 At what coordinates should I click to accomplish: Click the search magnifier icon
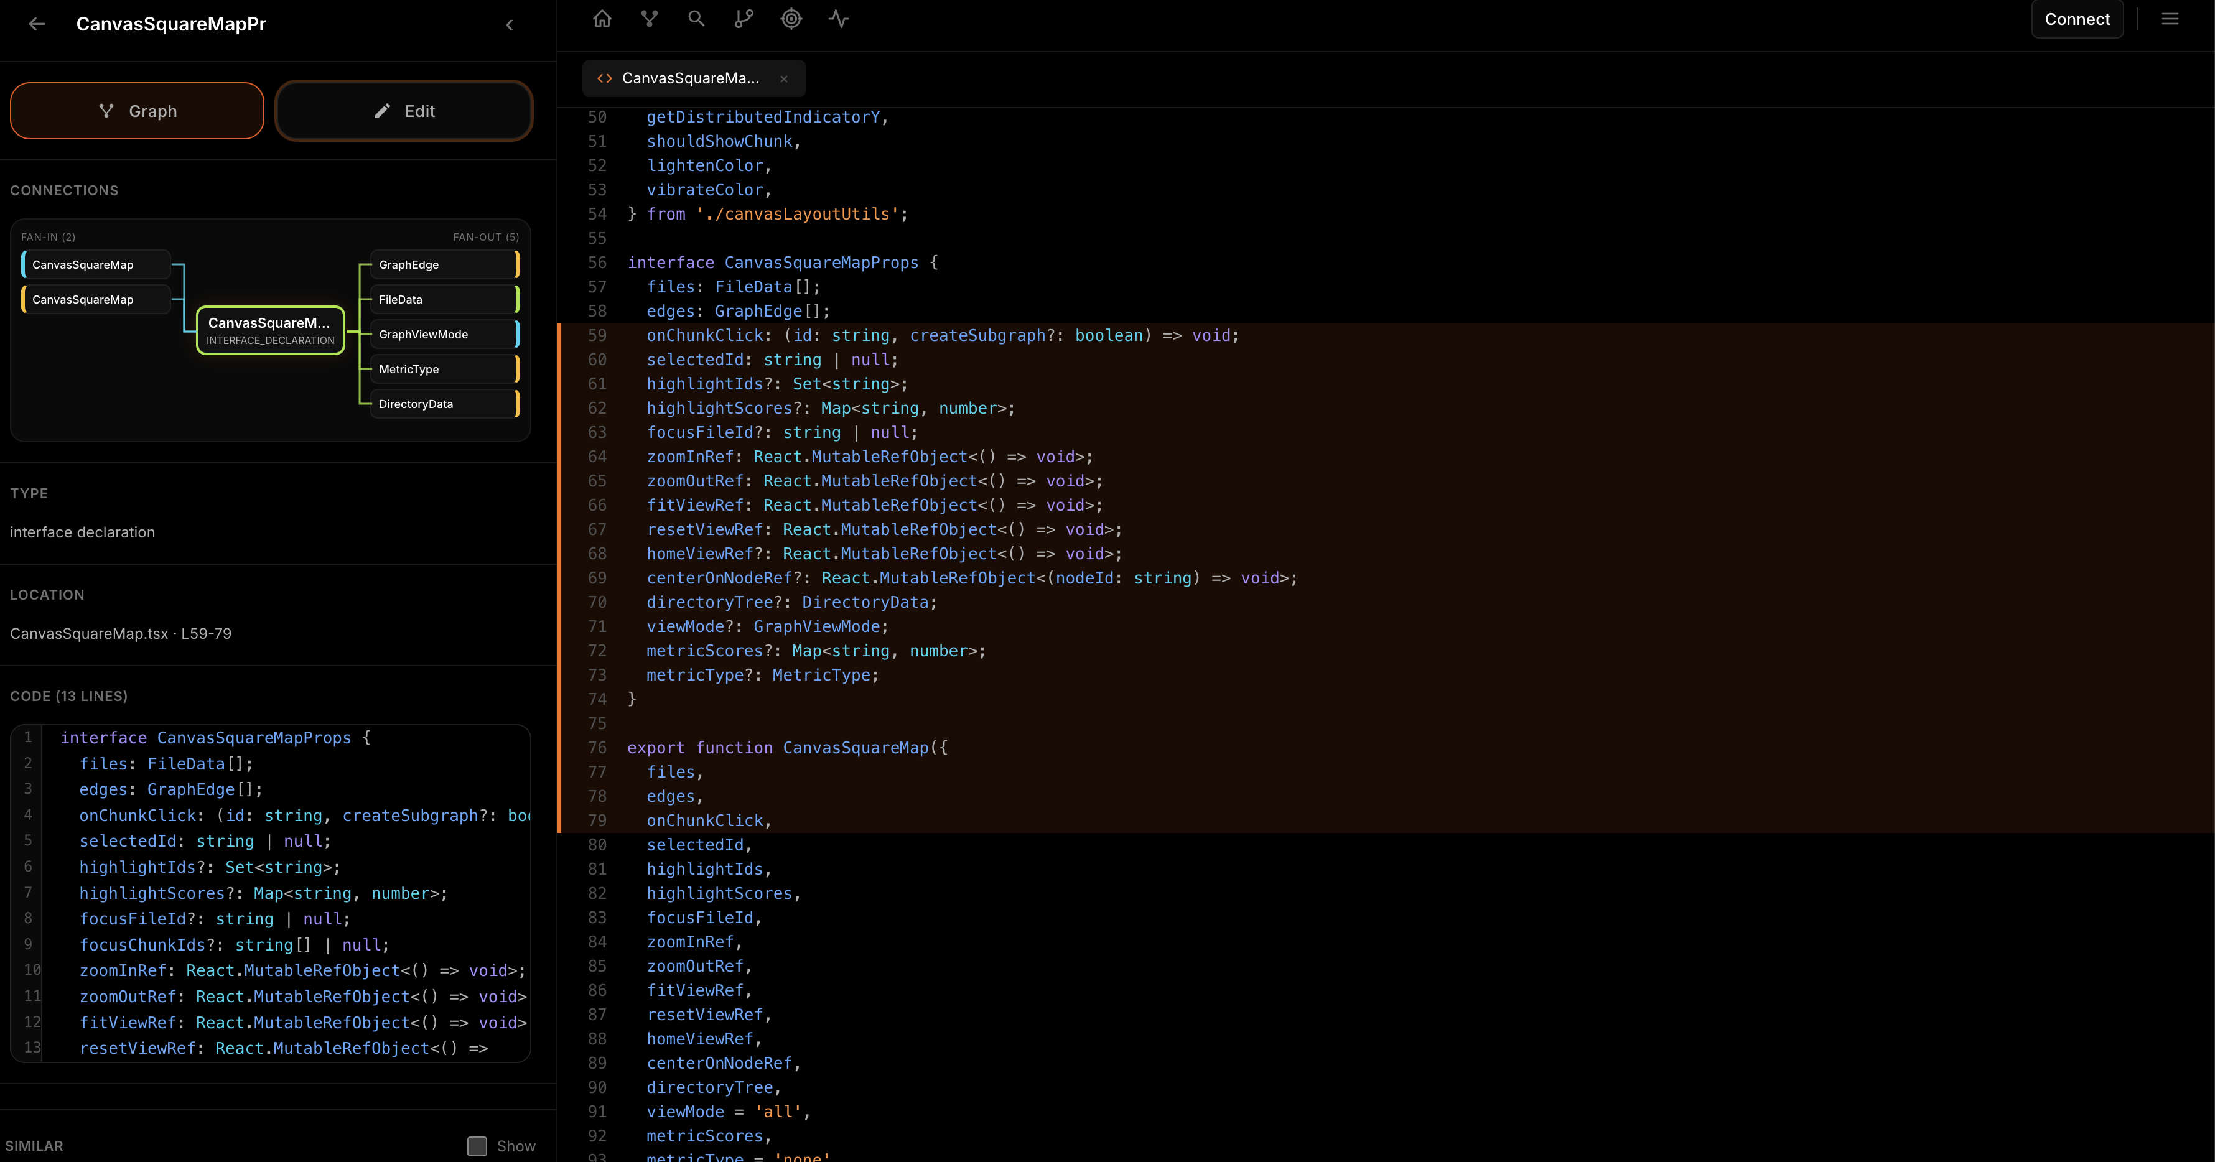click(x=696, y=19)
